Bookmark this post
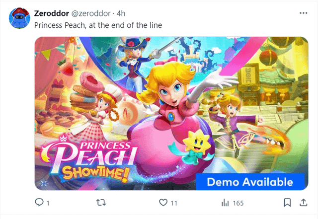Image resolution: width=318 pixels, height=219 pixels. 287,203
